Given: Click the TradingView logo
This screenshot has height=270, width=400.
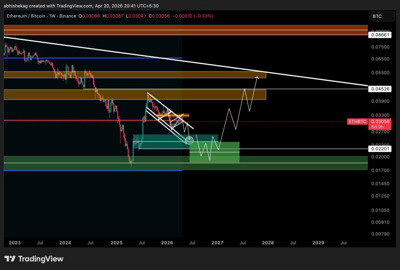Looking at the screenshot, I should (x=34, y=259).
